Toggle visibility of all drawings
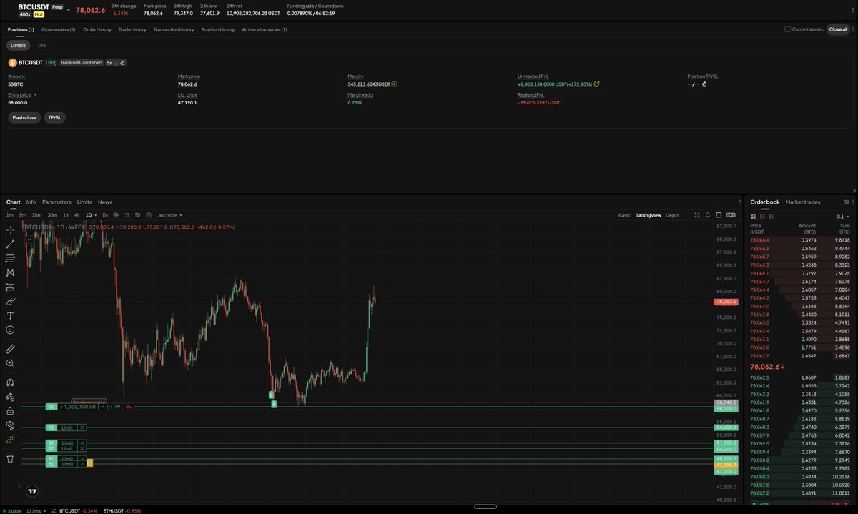 pyautogui.click(x=10, y=425)
